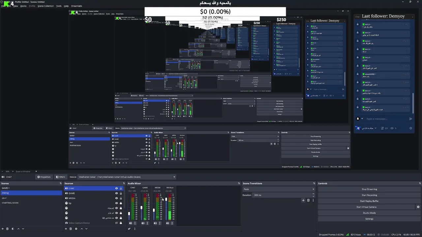Delete selected source using the Sources trash icon
Image resolution: width=422 pixels, height=237 pixels.
(x=71, y=229)
